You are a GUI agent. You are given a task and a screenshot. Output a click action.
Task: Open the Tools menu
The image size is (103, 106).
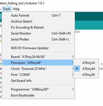[7, 9]
